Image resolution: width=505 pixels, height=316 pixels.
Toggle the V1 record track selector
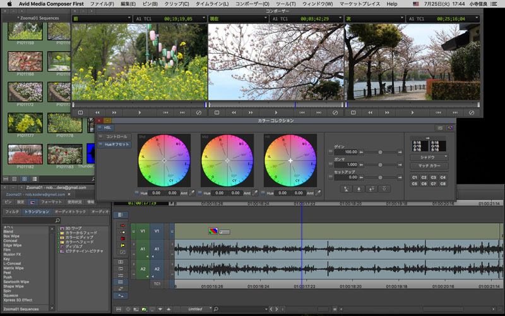pos(157,231)
